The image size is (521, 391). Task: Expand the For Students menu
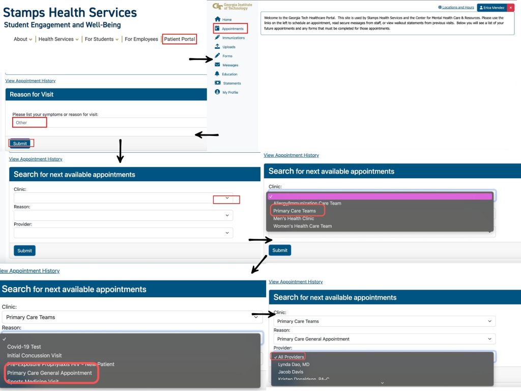pos(101,39)
